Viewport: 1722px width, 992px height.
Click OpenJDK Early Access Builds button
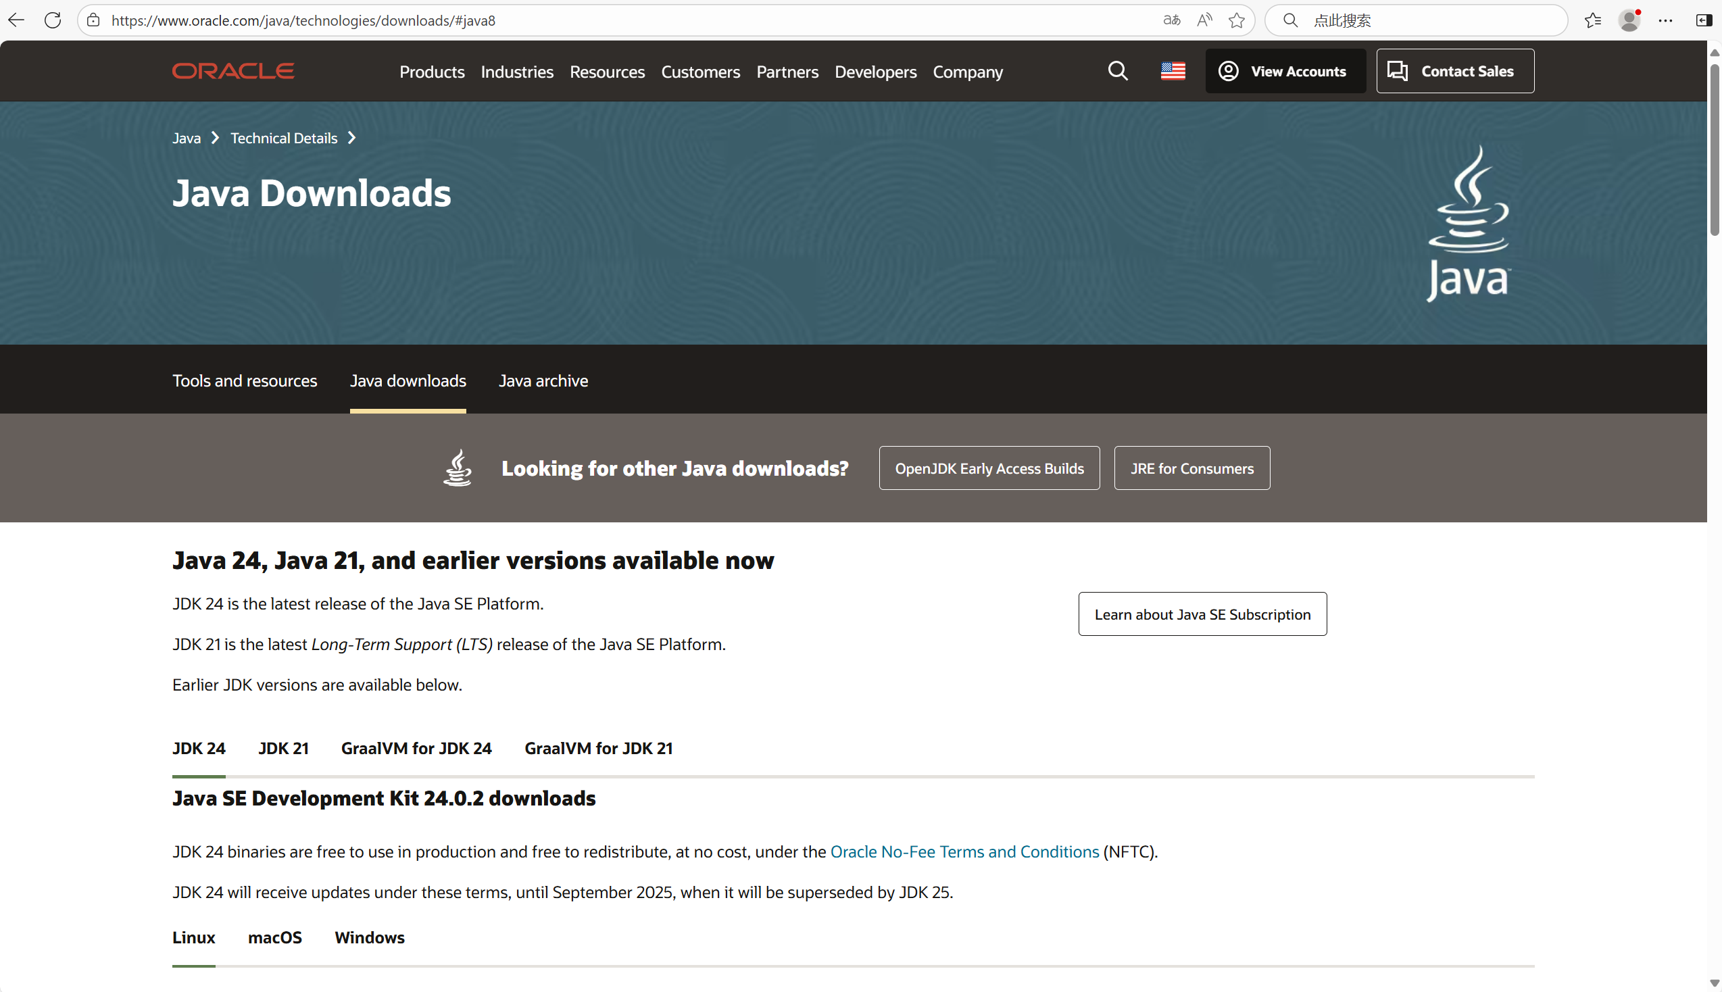989,468
